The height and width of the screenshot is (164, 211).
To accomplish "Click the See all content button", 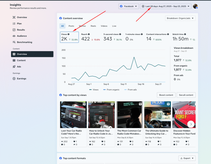I will pyautogui.click(x=186, y=95).
